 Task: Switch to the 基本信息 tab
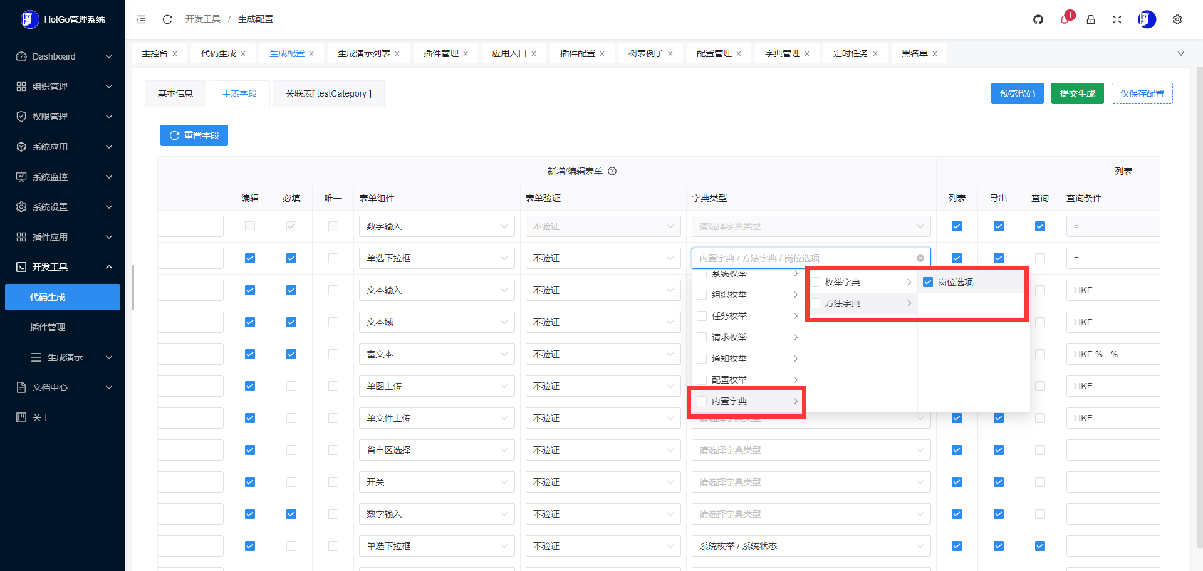tap(175, 93)
